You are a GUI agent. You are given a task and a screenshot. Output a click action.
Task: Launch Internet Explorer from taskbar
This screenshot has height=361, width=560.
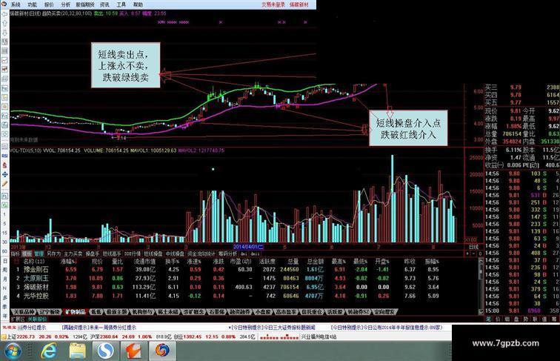[x=48, y=351]
